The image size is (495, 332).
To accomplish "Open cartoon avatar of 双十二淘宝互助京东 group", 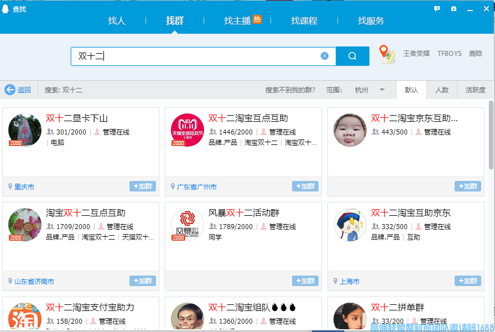I will (x=350, y=225).
